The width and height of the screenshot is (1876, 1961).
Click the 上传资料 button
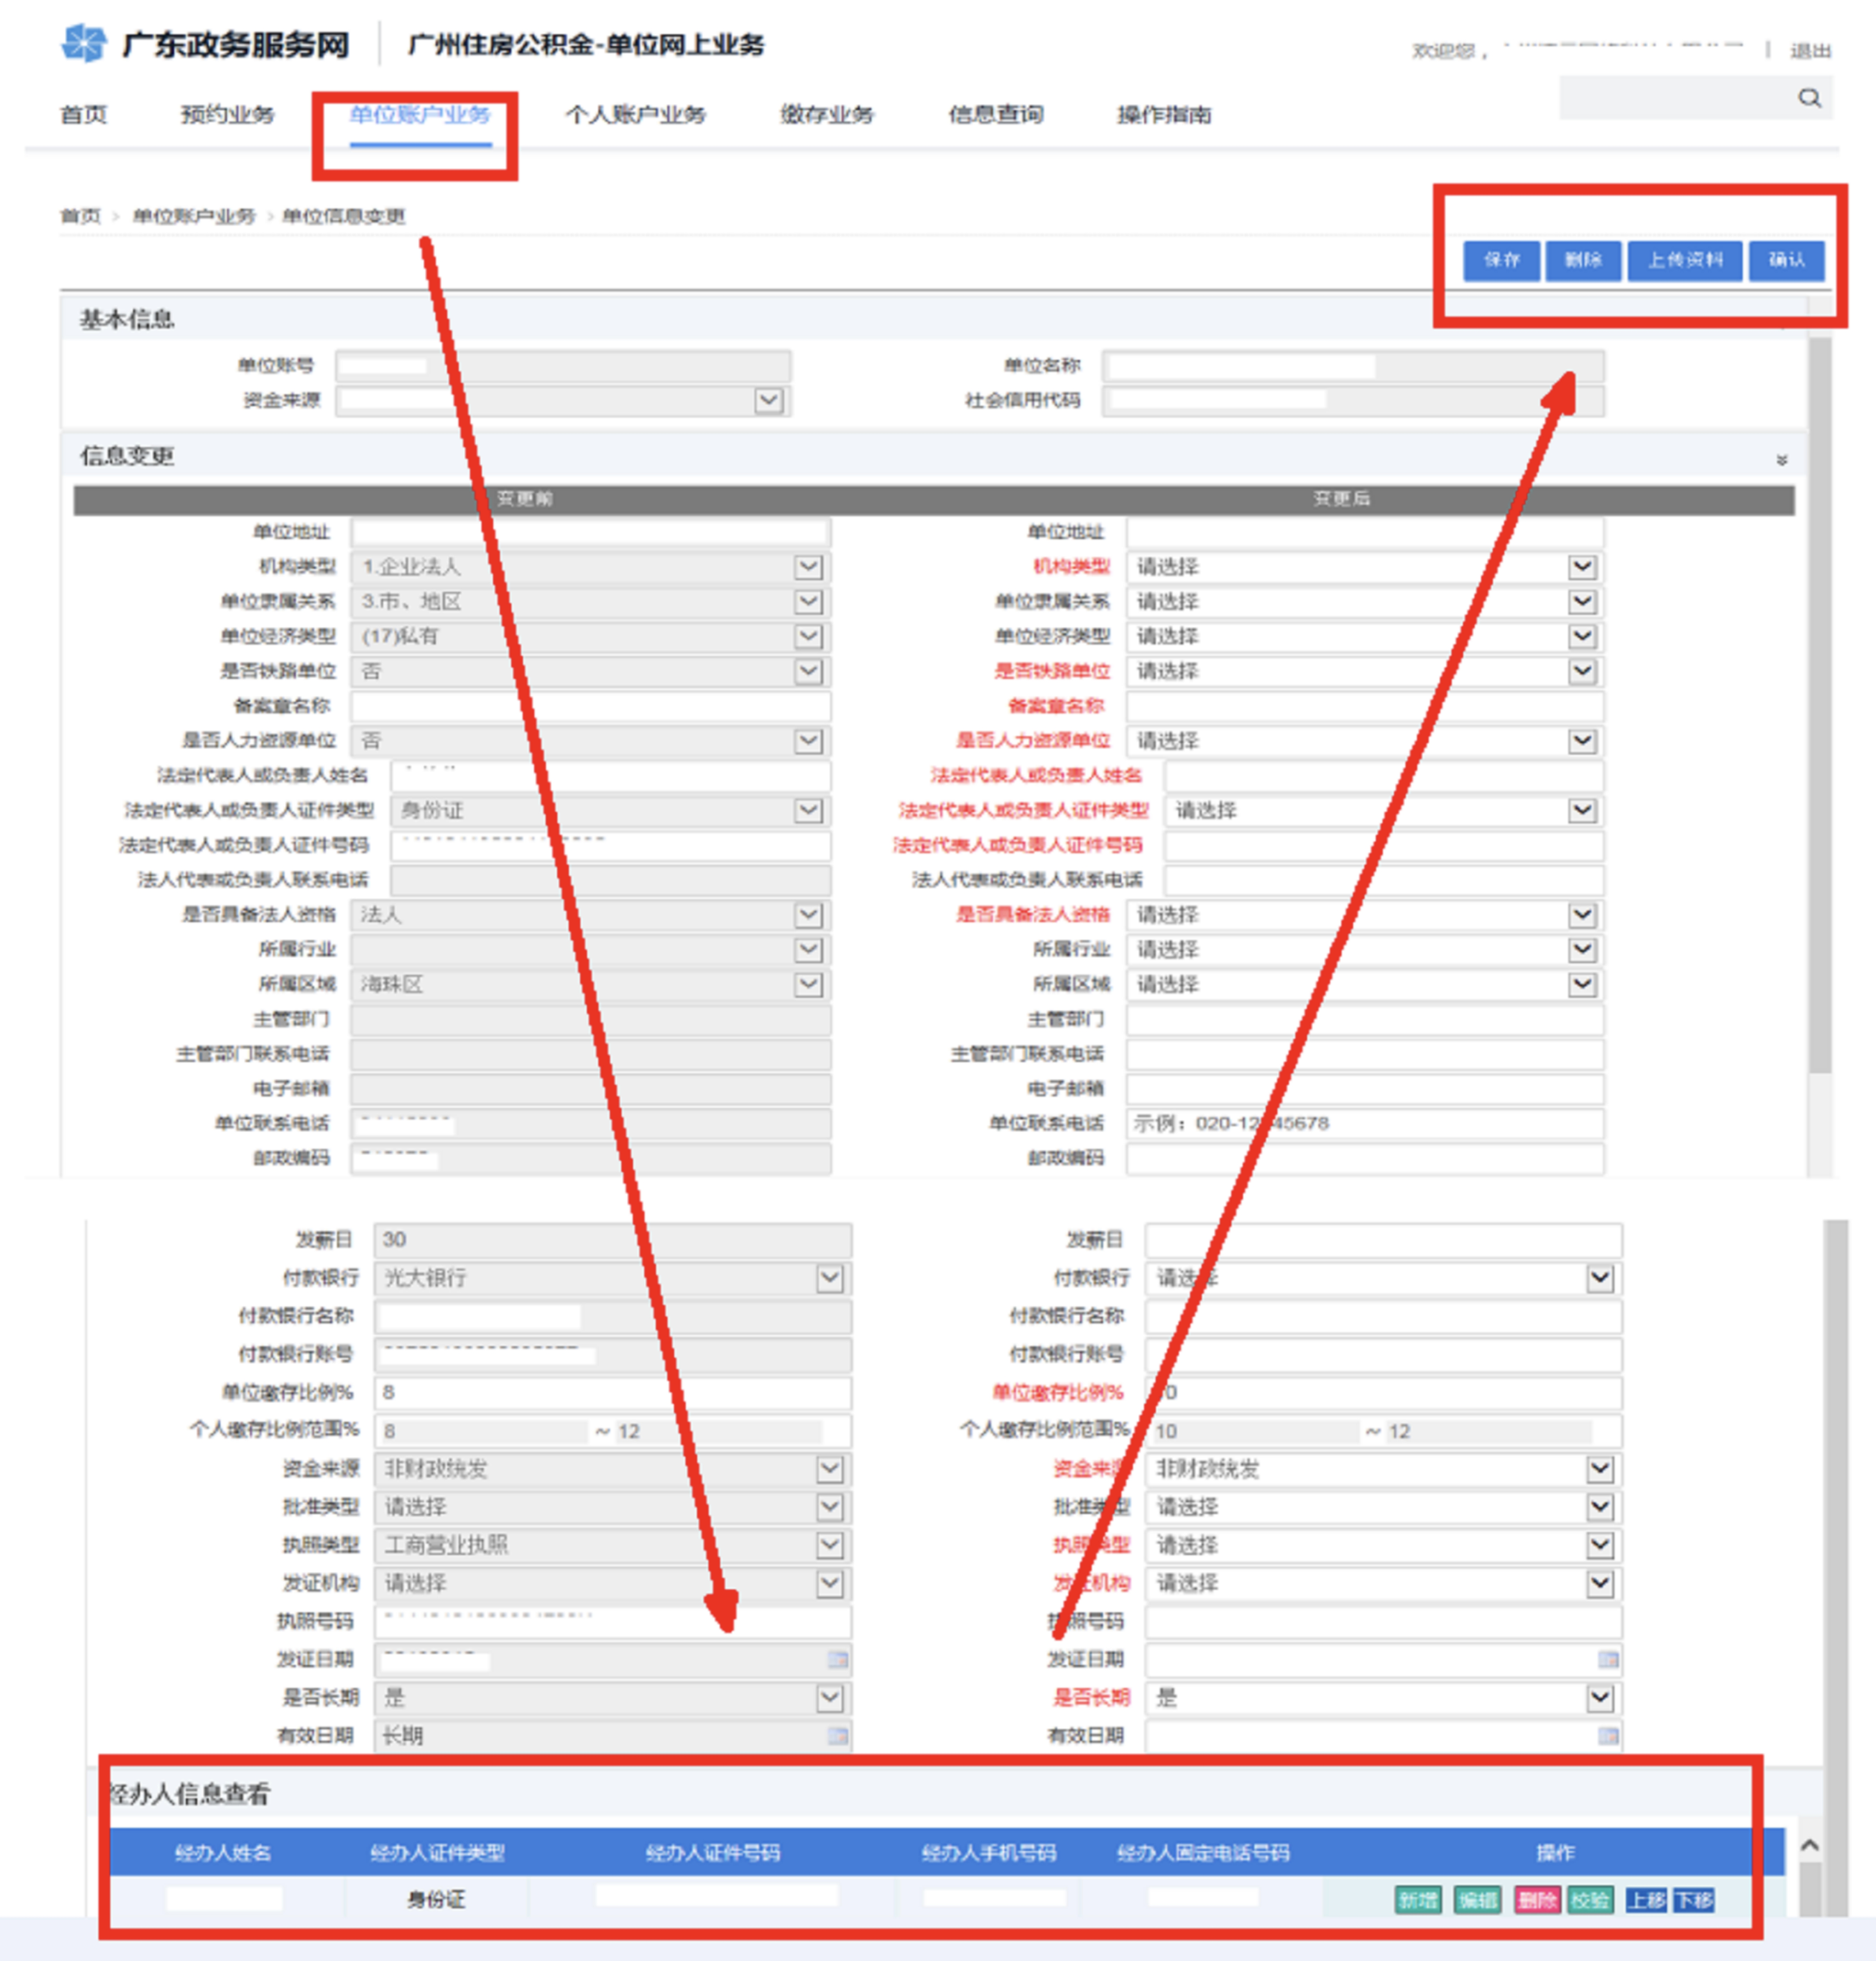coord(1685,261)
